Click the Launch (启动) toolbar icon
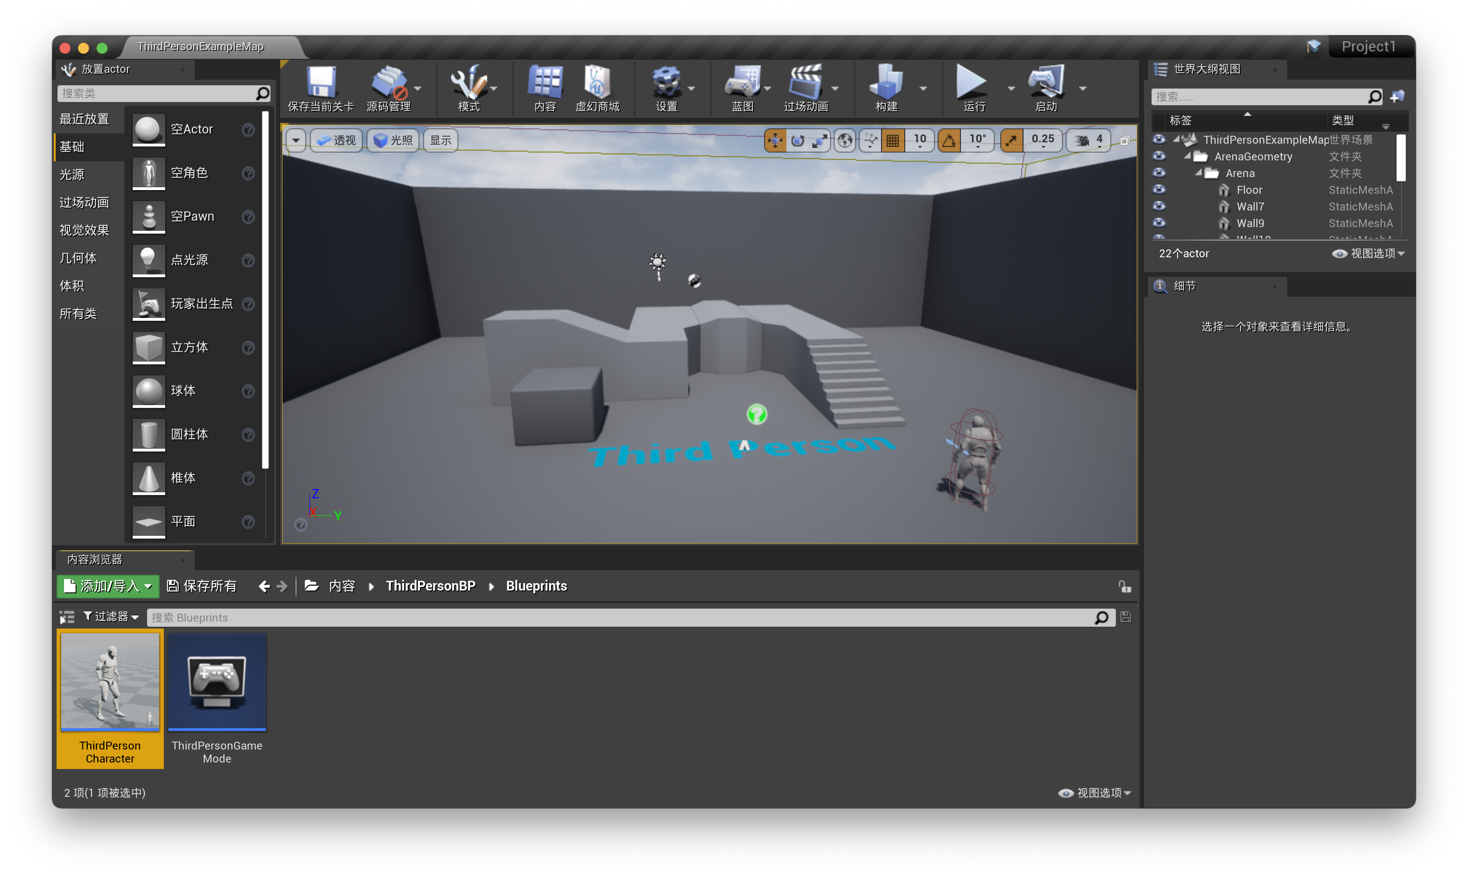The width and height of the screenshot is (1468, 877). point(1046,82)
